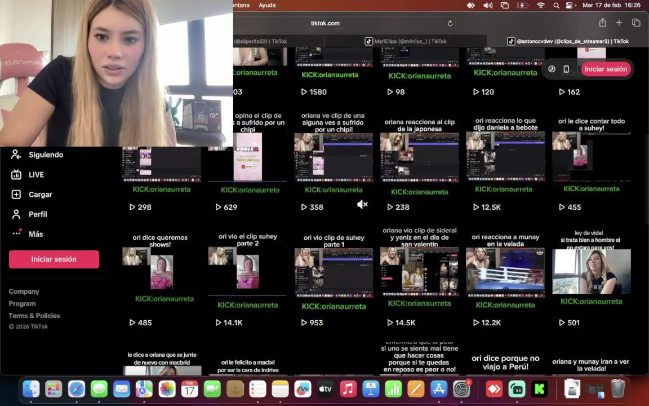Open Music from the Dock
This screenshot has height=406, width=649.
point(348,389)
